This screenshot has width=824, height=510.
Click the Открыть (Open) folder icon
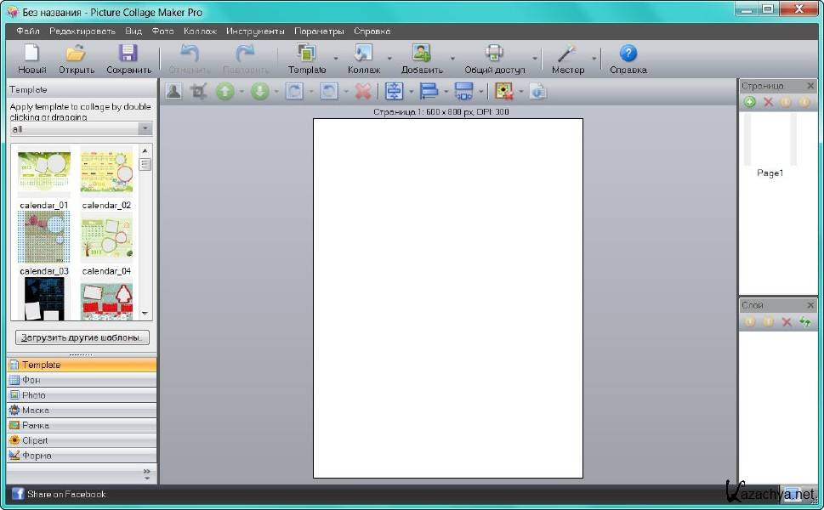click(77, 54)
